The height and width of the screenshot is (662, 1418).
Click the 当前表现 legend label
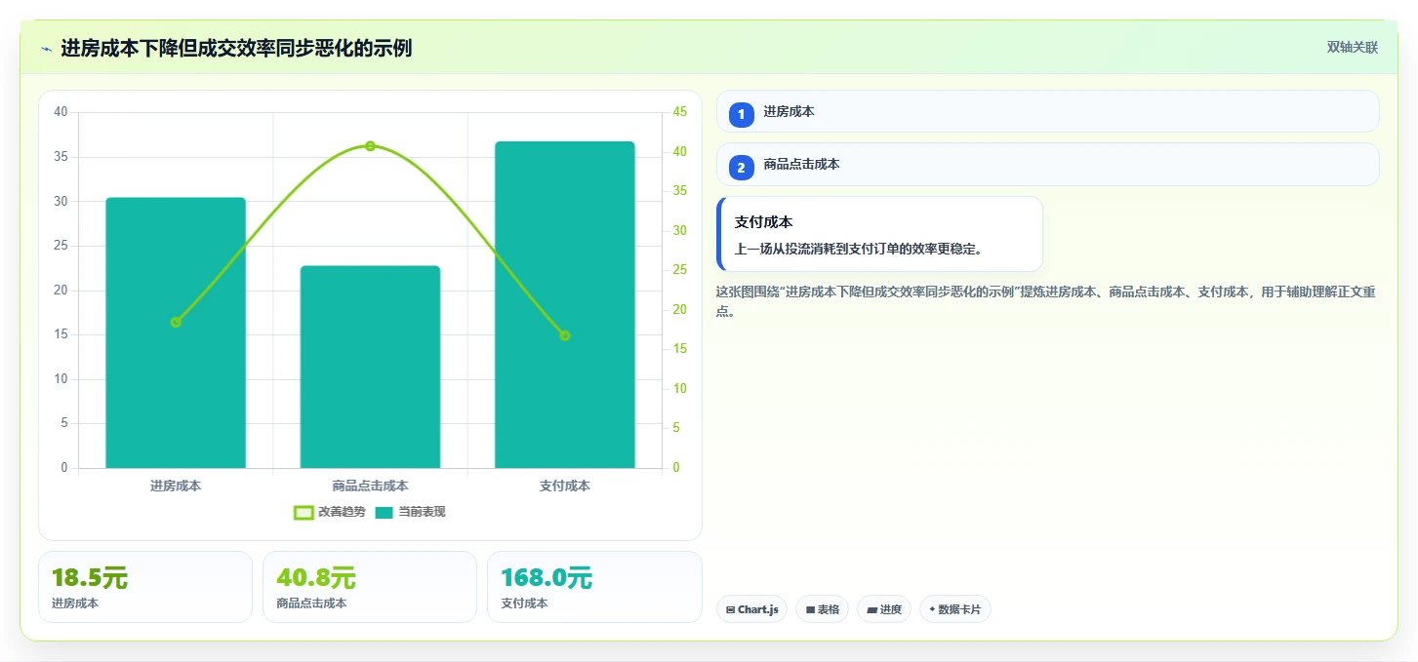(422, 512)
